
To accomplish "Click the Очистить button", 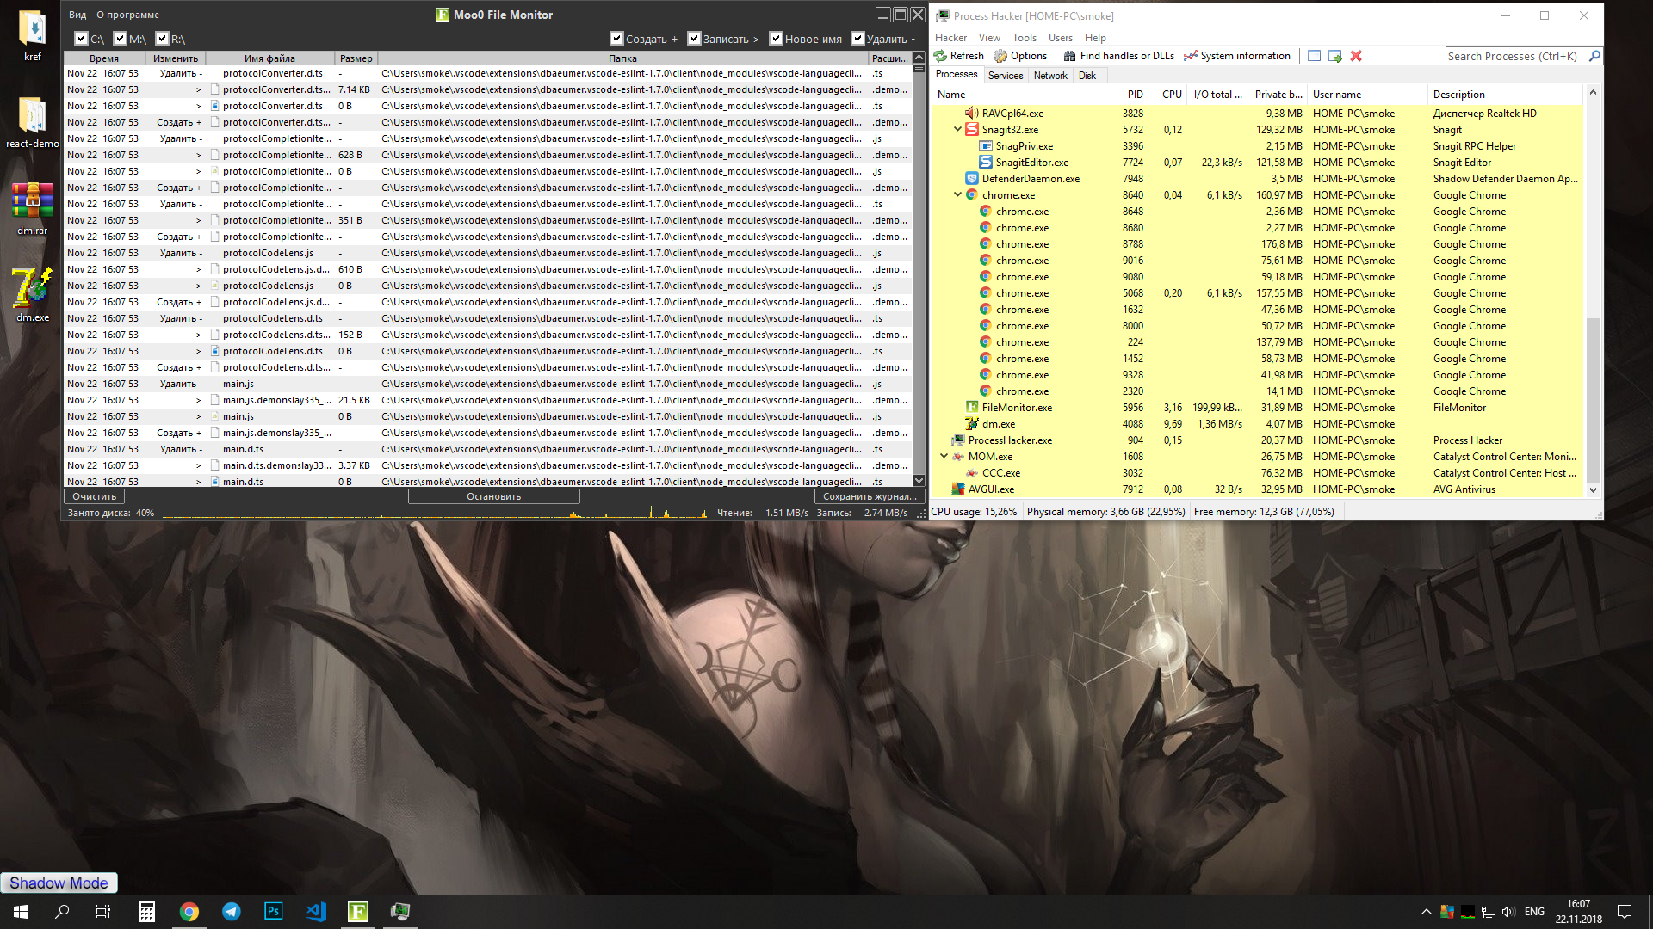I will [94, 496].
